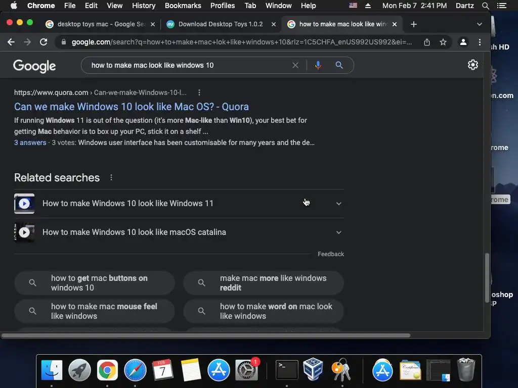Search make mac more like windows reddit
The image size is (518, 388).
point(264,283)
